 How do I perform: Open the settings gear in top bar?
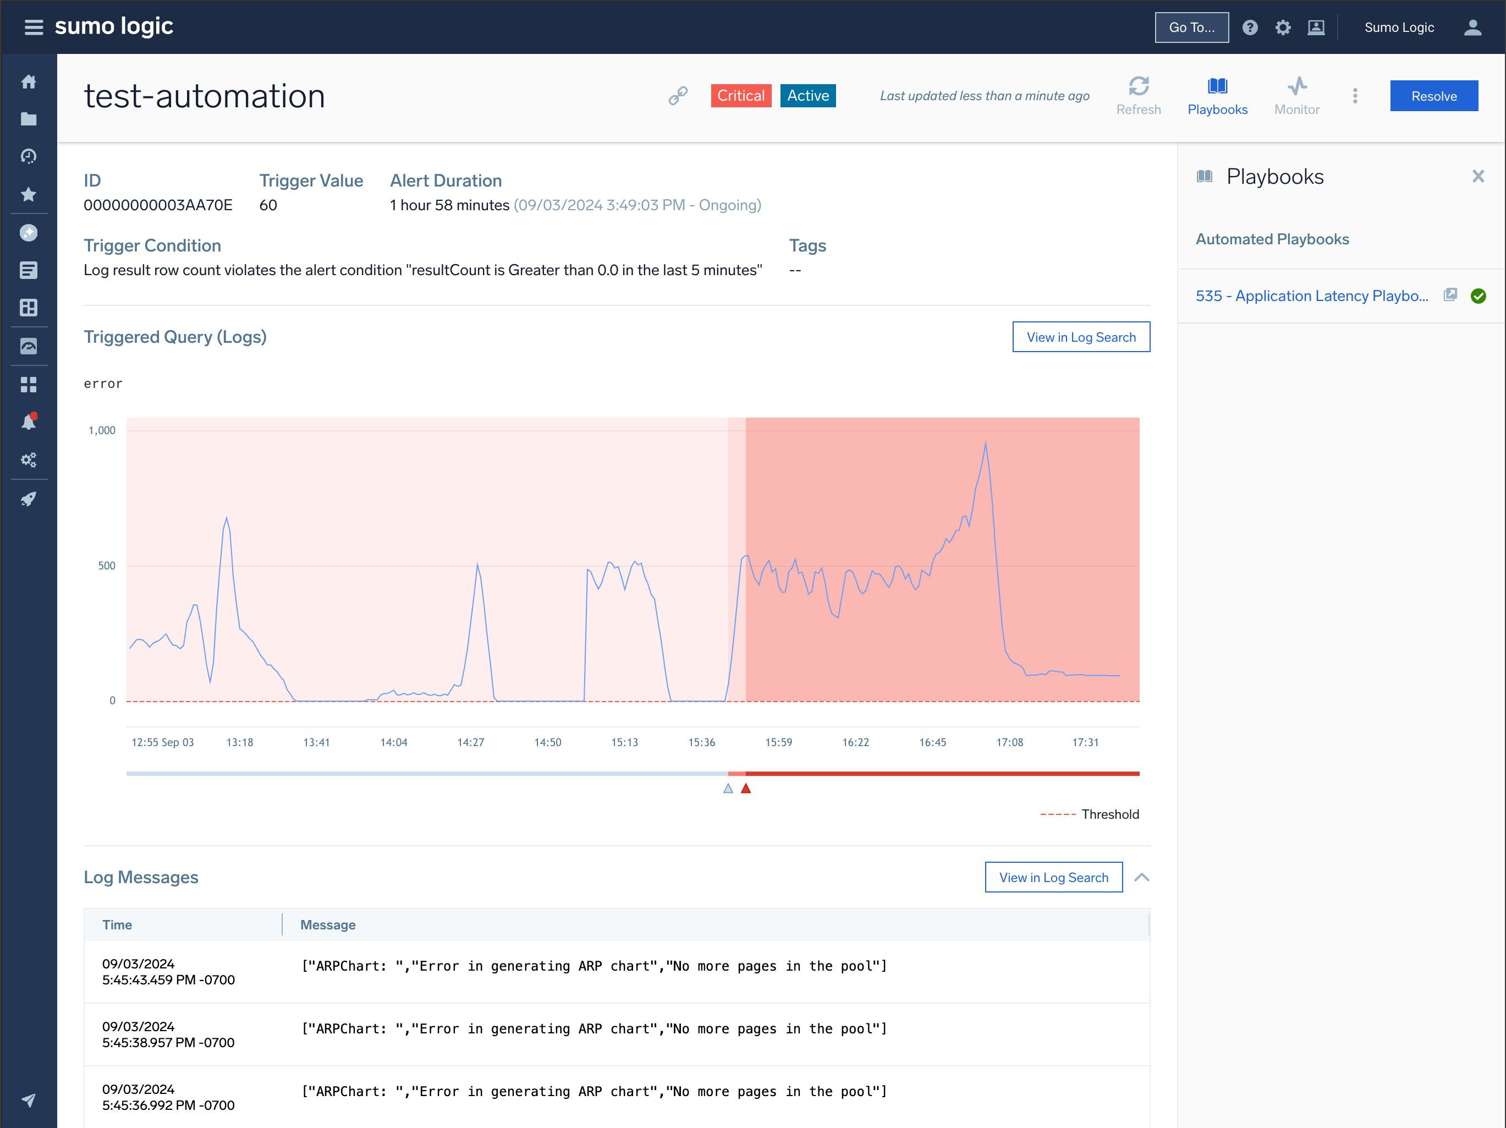(1283, 28)
